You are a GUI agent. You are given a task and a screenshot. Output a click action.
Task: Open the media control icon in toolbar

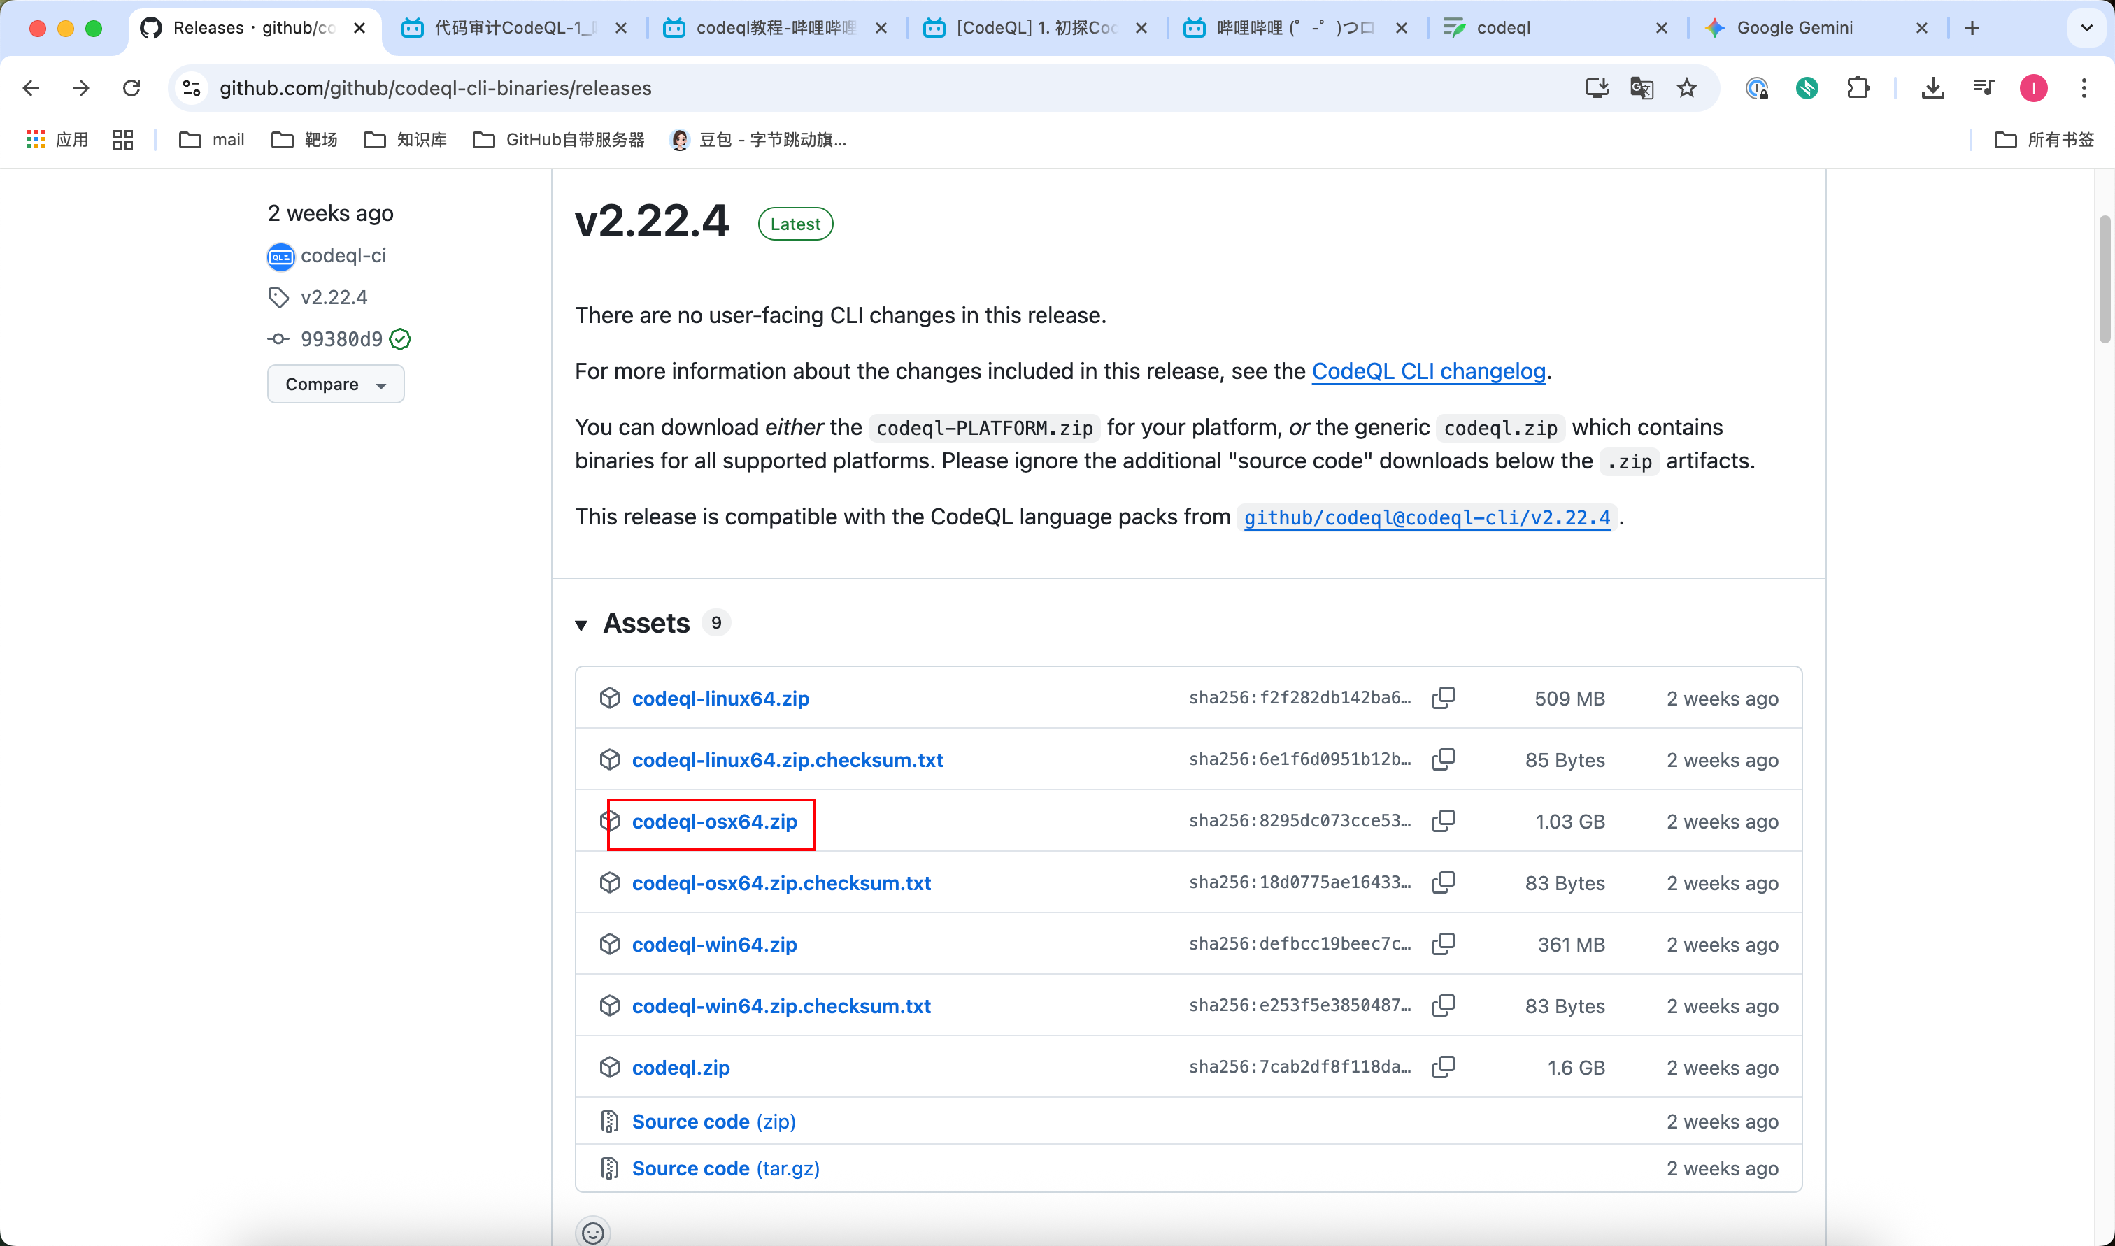tap(1984, 88)
